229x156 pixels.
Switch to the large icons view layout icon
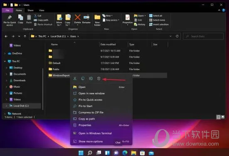click(x=223, y=117)
